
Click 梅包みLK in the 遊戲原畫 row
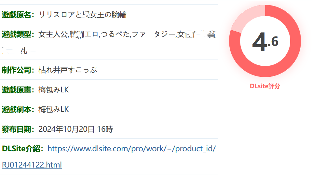coord(54,90)
